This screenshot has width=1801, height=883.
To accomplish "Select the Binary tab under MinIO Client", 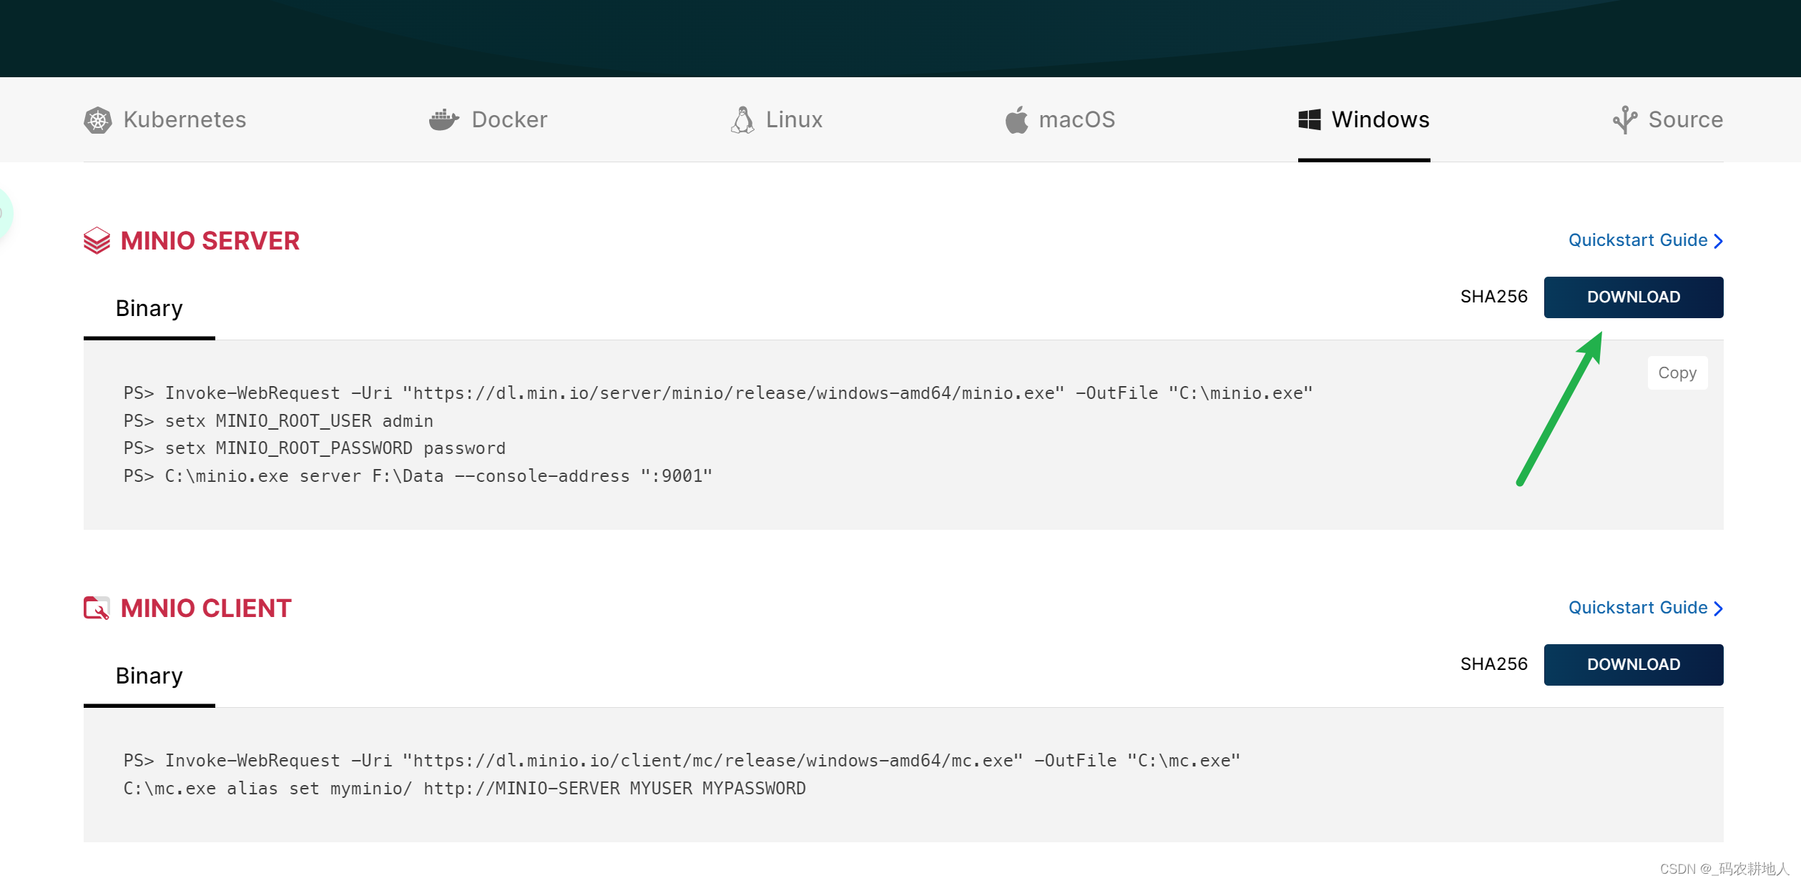I will click(x=149, y=676).
